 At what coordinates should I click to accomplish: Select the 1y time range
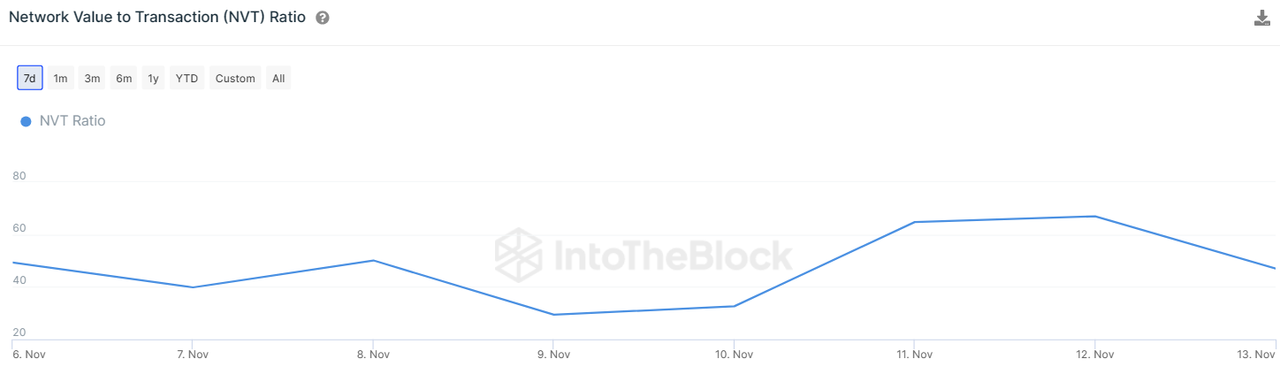pyautogui.click(x=153, y=78)
